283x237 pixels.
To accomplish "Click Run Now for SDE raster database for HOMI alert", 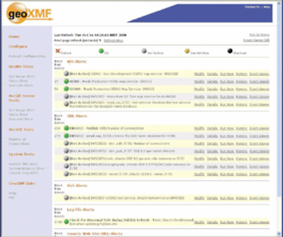I will 227,136.
